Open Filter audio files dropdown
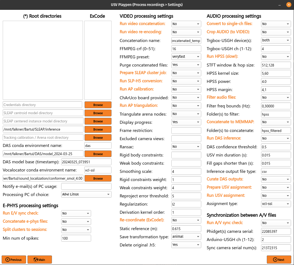 276,98
